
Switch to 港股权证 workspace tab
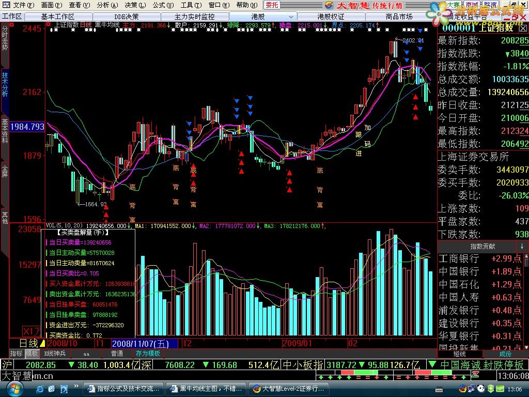click(331, 17)
